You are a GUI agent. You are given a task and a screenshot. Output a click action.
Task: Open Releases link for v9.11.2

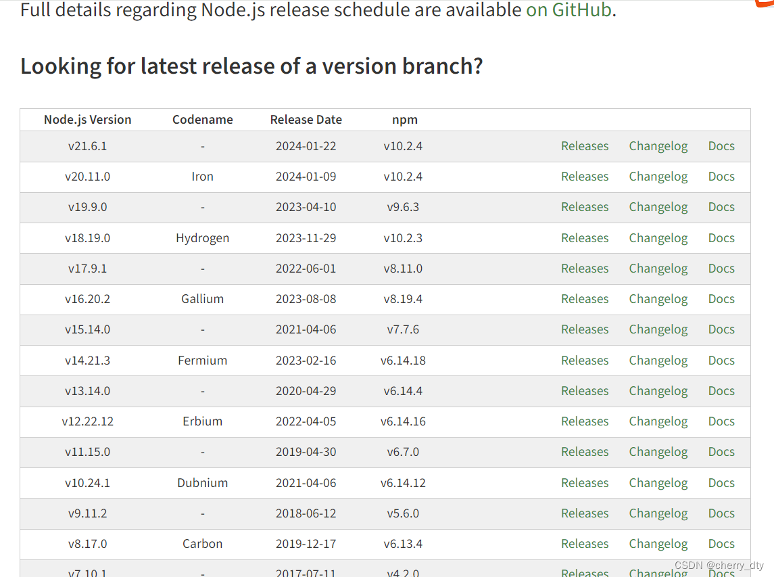(585, 514)
